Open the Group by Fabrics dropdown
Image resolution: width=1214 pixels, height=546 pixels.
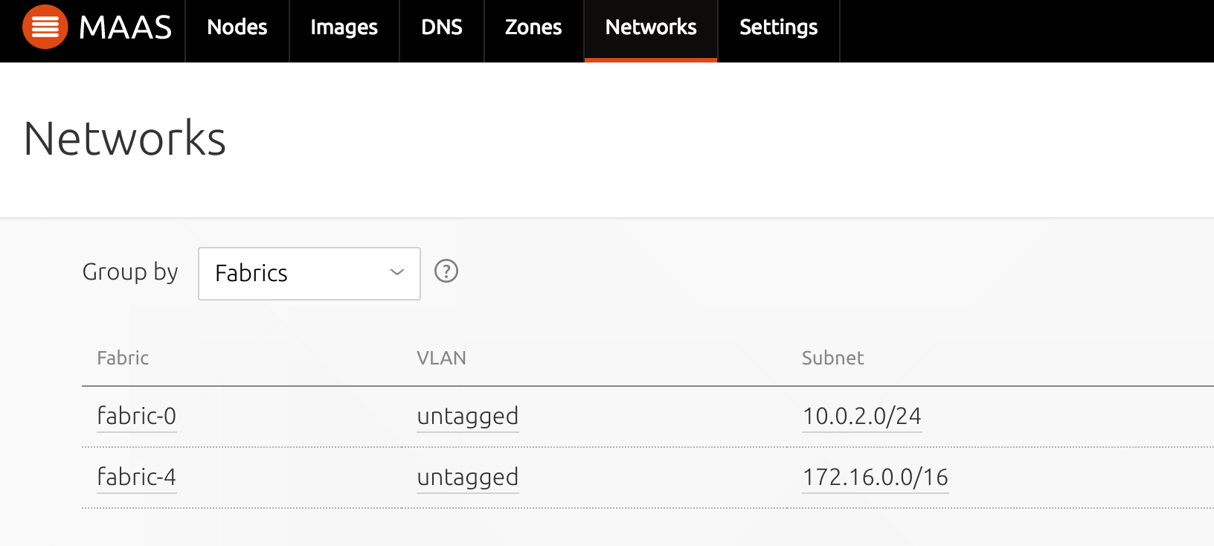coord(309,273)
